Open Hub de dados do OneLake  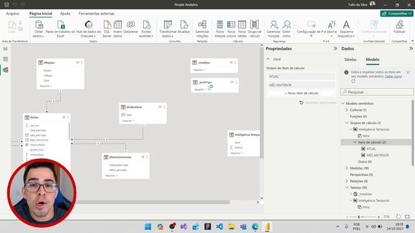click(x=88, y=28)
